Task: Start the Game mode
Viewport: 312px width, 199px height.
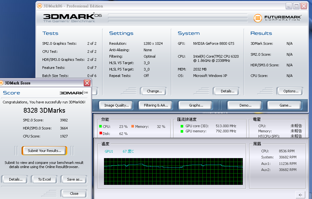Action: [x=285, y=105]
